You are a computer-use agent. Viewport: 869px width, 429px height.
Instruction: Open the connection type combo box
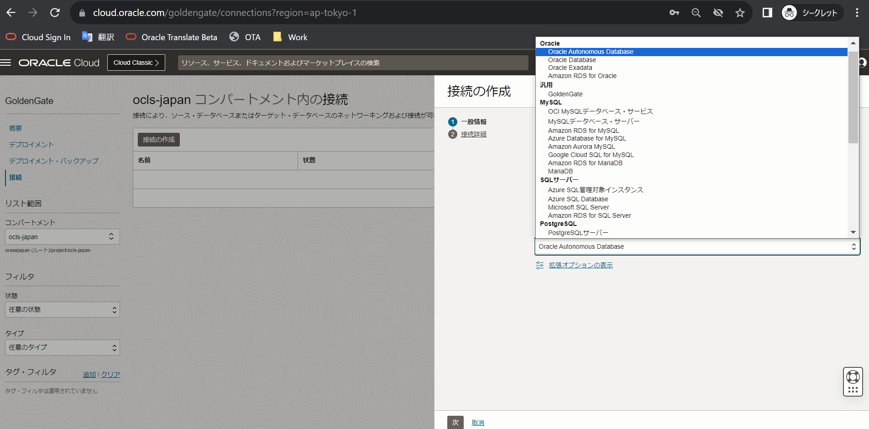(697, 246)
